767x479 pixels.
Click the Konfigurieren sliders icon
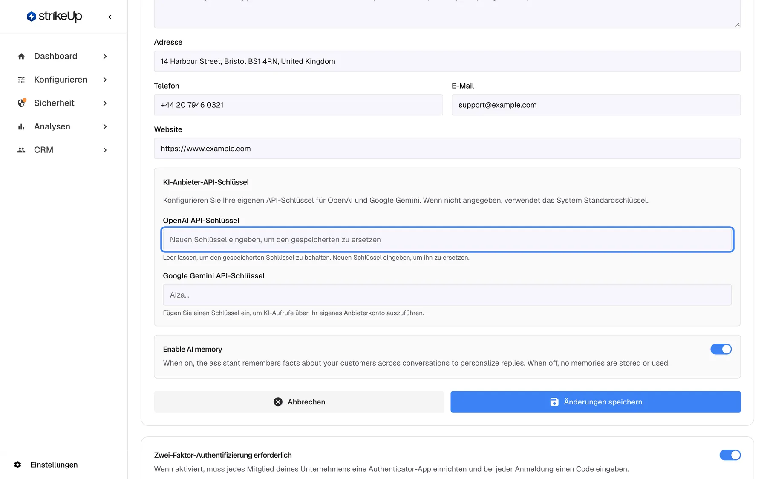[21, 80]
